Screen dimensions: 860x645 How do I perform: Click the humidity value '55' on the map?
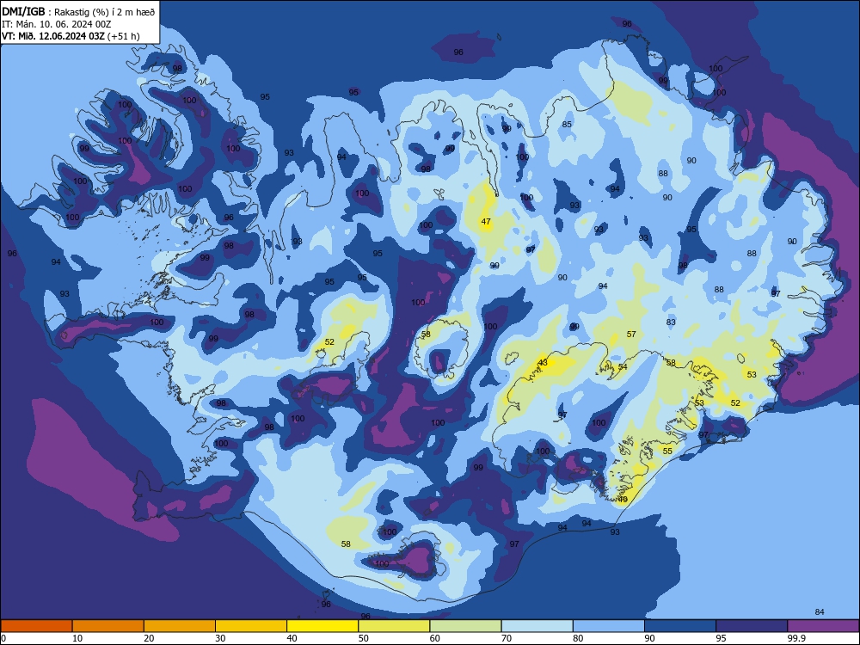pos(667,451)
